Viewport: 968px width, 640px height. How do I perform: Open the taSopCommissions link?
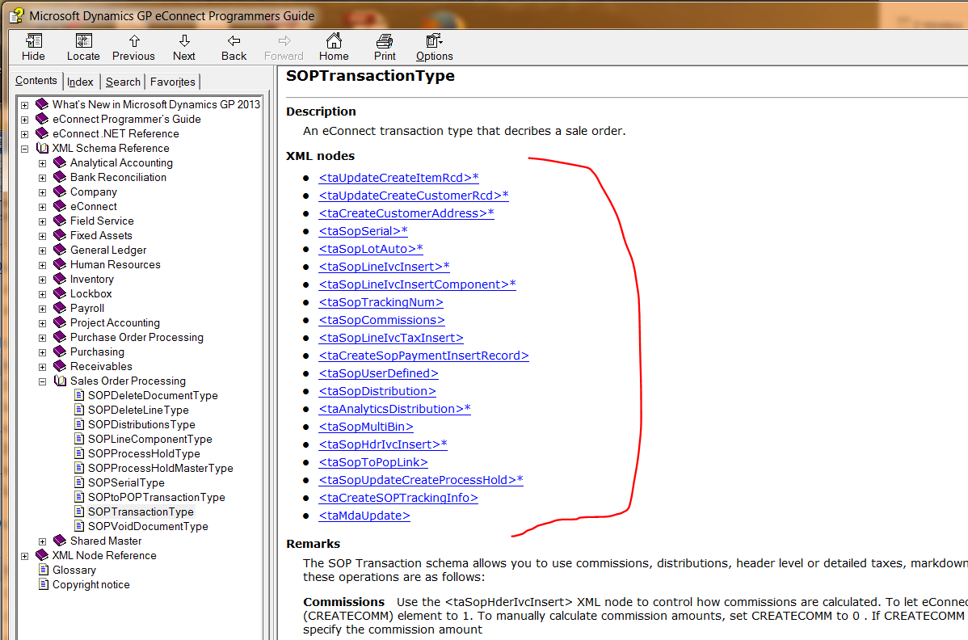(x=381, y=320)
